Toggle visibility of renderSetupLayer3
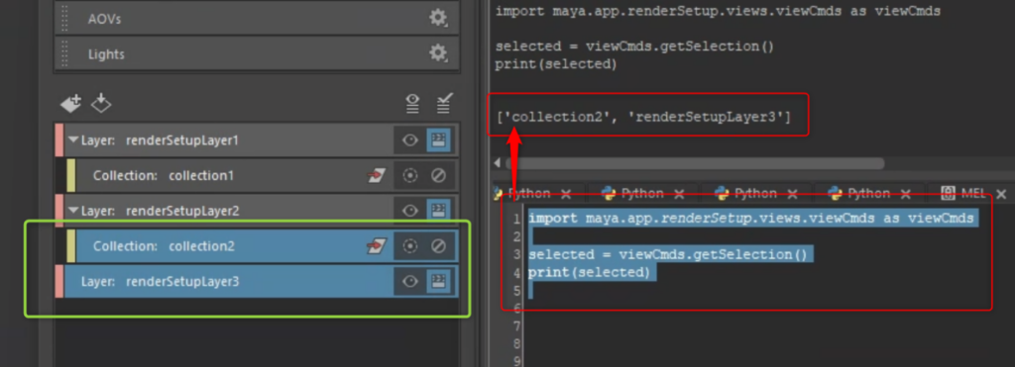Screen dimensions: 1015x367 409,281
